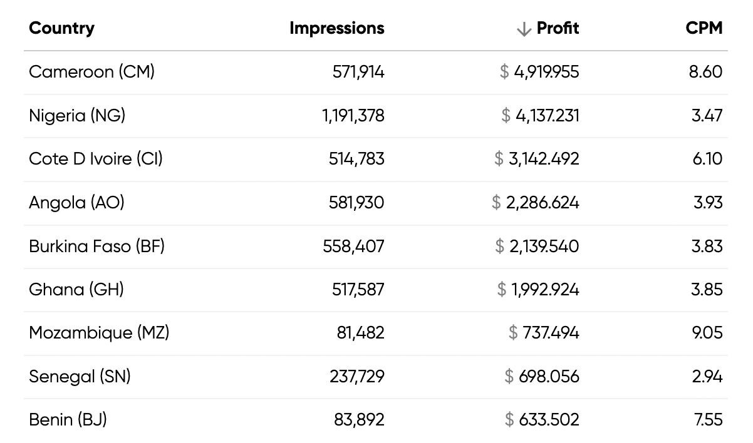
Task: Sort table by Country column header
Action: tap(61, 28)
